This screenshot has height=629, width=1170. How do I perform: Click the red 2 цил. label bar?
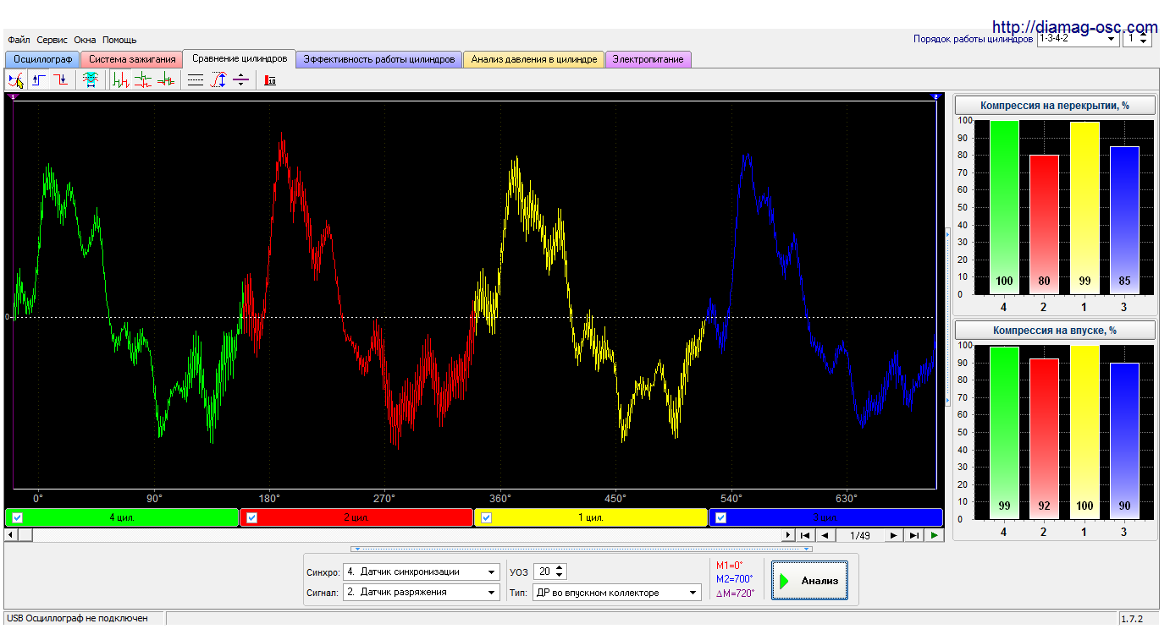(x=356, y=517)
